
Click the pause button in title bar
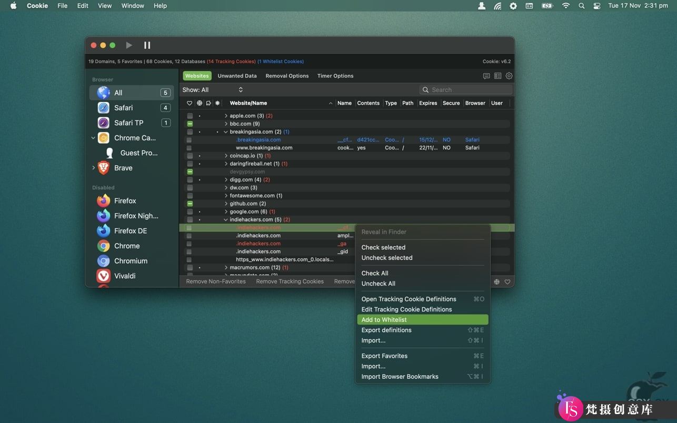(x=147, y=45)
